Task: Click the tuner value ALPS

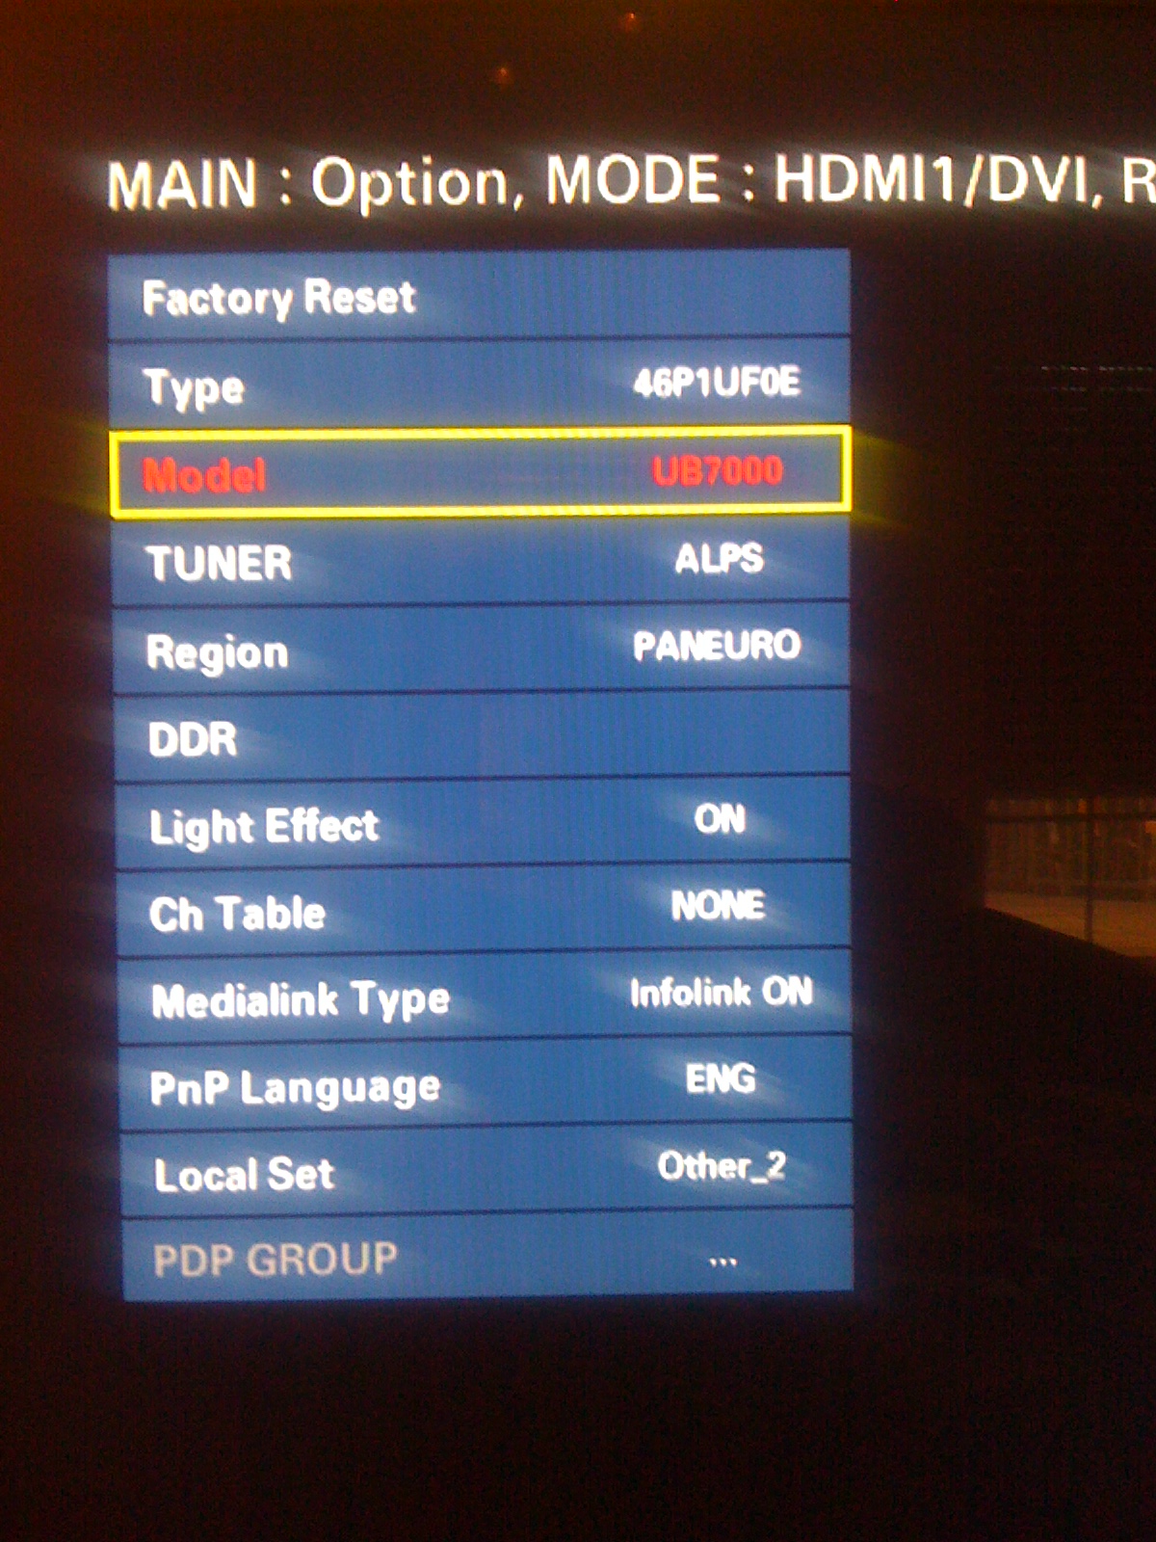Action: pyautogui.click(x=719, y=558)
